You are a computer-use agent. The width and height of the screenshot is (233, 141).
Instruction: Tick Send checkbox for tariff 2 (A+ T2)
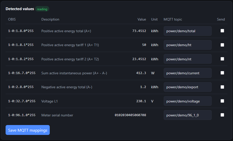(x=222, y=59)
